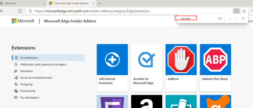This screenshot has width=253, height=108.
Task: Click the Shopping cart icon
Action: point(16,84)
